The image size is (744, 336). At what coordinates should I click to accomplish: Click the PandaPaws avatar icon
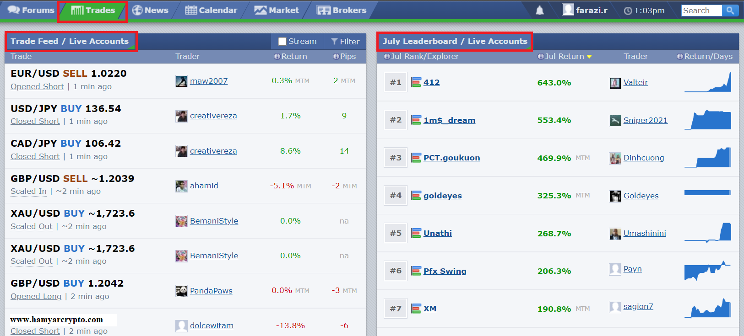tap(181, 291)
